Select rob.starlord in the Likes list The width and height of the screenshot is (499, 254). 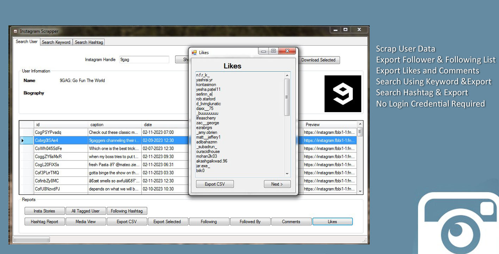click(206, 99)
